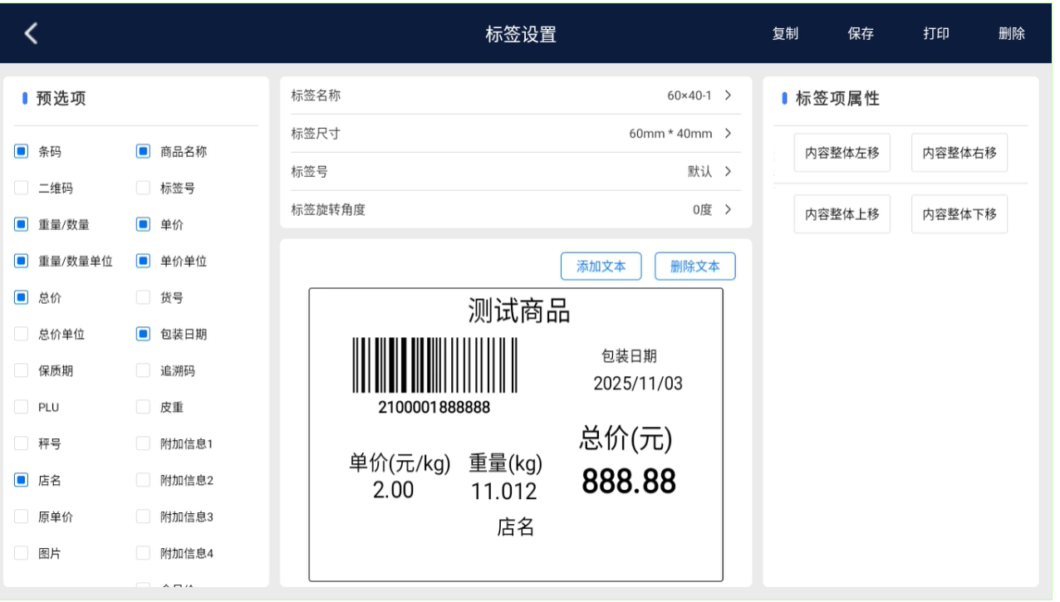
Task: Enable the PLU checkbox
Action: click(22, 408)
